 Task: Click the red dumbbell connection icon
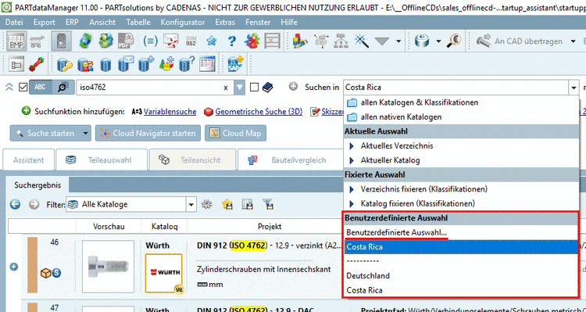[x=36, y=64]
